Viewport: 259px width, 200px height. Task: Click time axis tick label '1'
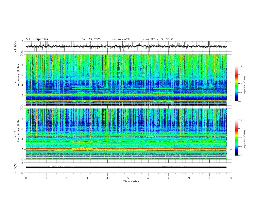tap(46, 178)
